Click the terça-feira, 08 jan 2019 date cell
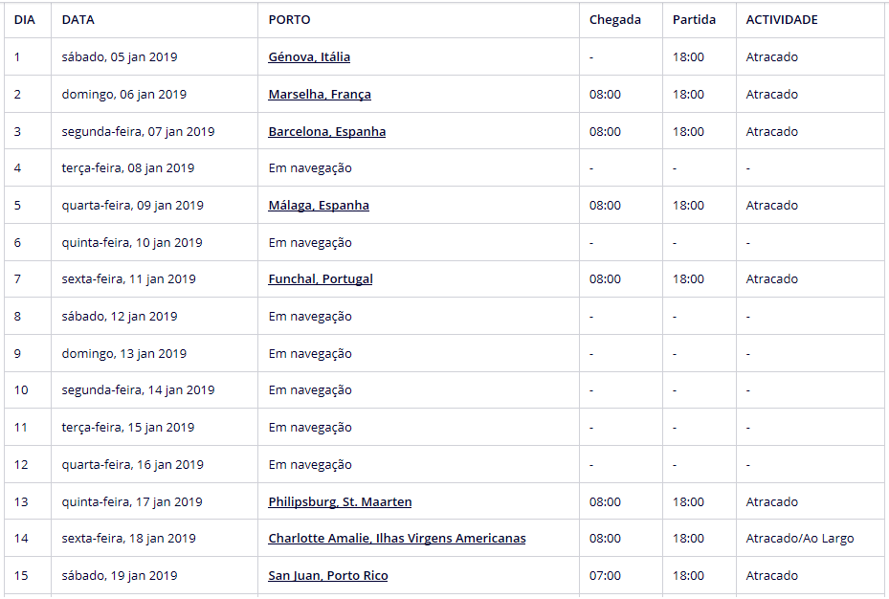Screen dimensions: 889x599 pyautogui.click(x=128, y=168)
